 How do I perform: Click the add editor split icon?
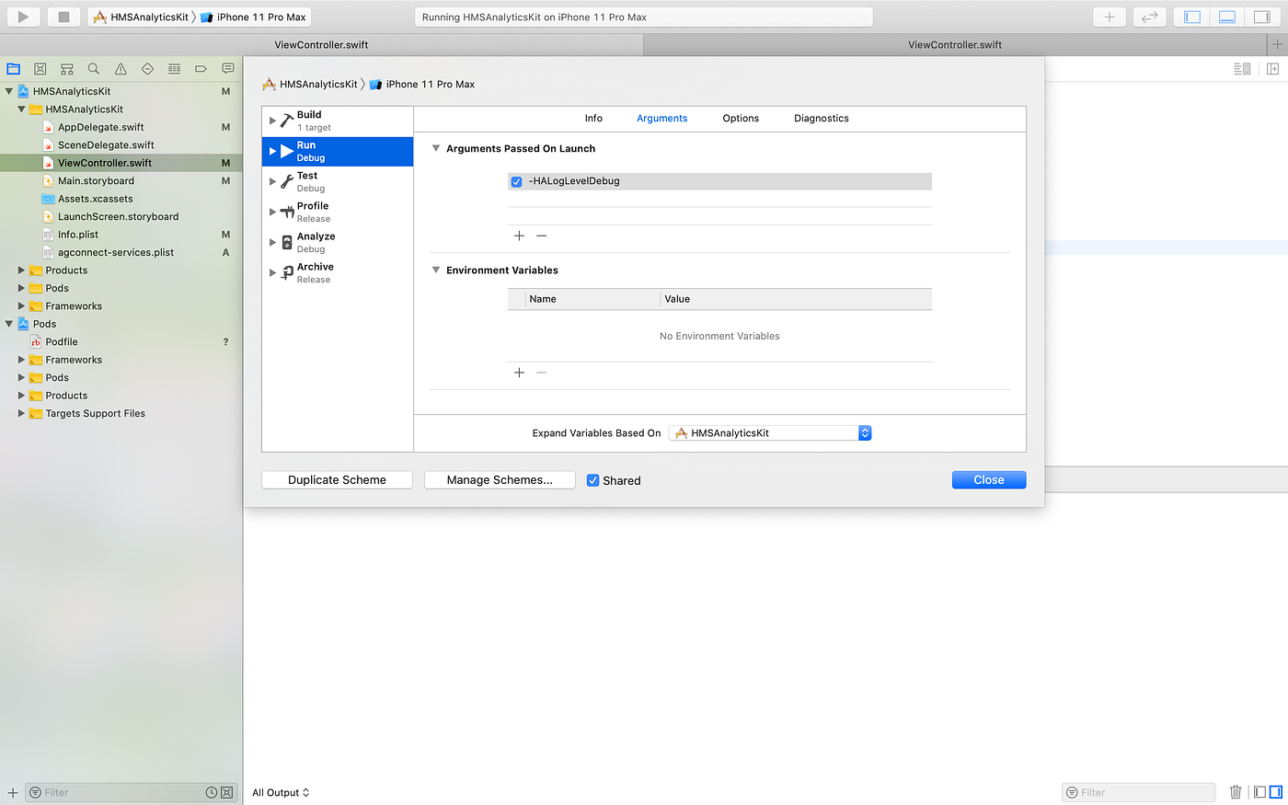(x=1273, y=69)
